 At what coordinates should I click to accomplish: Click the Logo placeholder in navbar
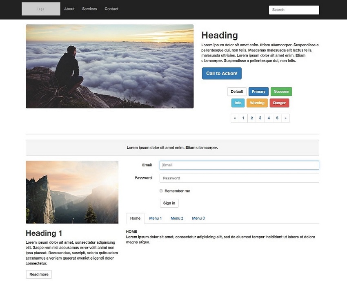click(x=41, y=9)
